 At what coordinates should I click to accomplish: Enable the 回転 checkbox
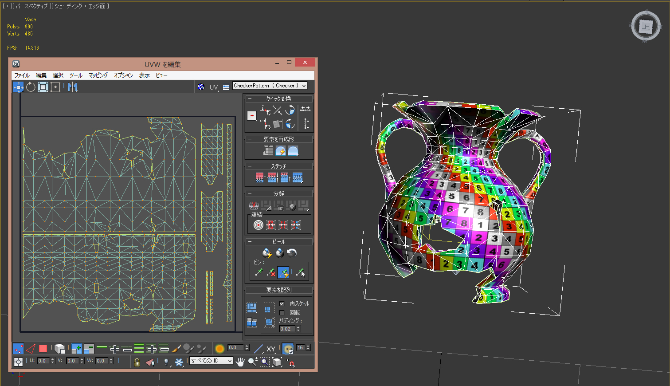(x=282, y=313)
